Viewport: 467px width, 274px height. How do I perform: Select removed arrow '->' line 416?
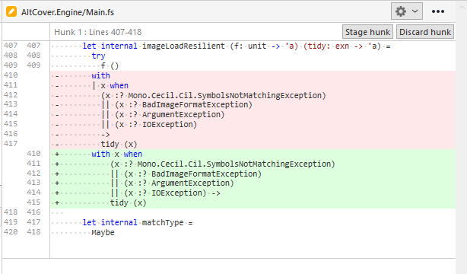(x=253, y=134)
